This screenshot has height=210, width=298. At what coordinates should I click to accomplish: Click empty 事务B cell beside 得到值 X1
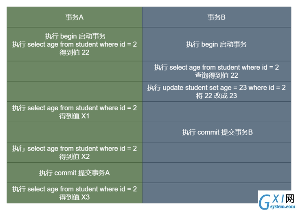click(x=217, y=112)
